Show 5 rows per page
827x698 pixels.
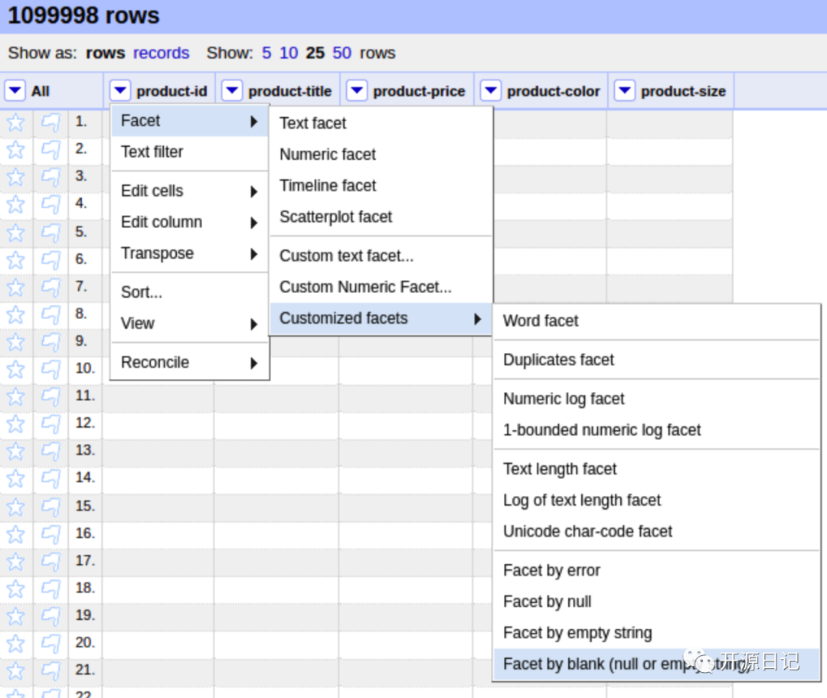[266, 53]
